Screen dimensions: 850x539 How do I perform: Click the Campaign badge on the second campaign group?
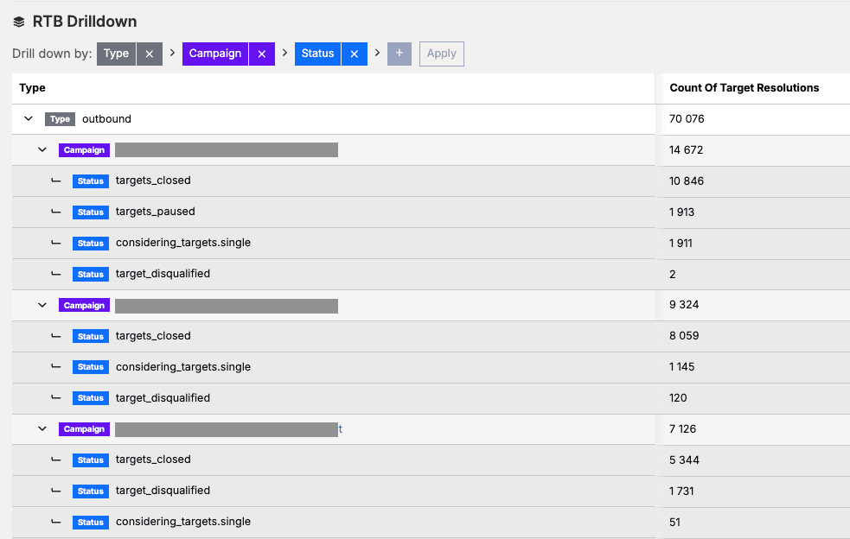pyautogui.click(x=83, y=304)
